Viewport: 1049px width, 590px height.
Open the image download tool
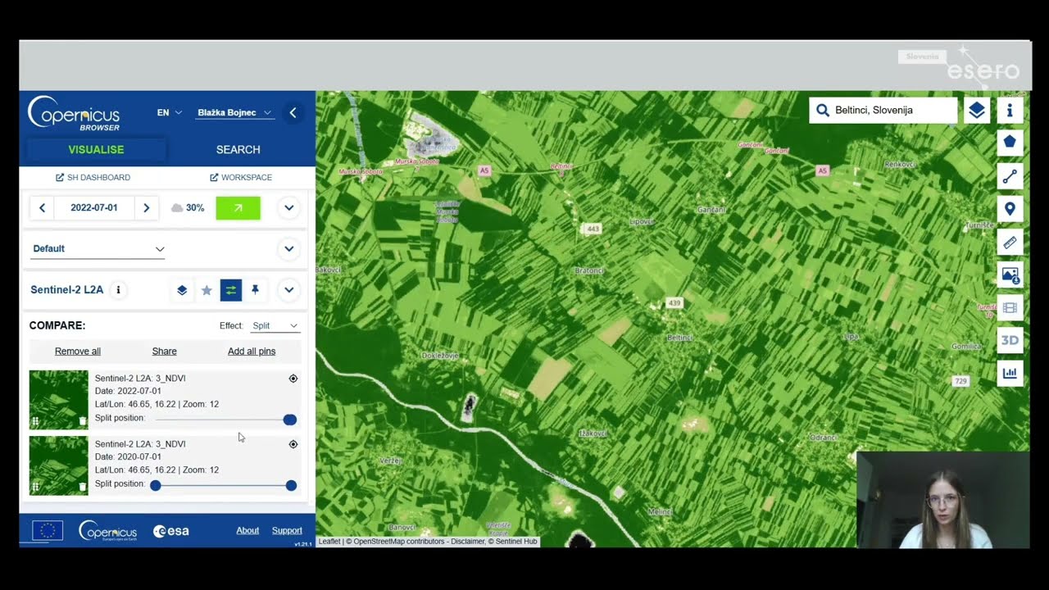point(1010,275)
